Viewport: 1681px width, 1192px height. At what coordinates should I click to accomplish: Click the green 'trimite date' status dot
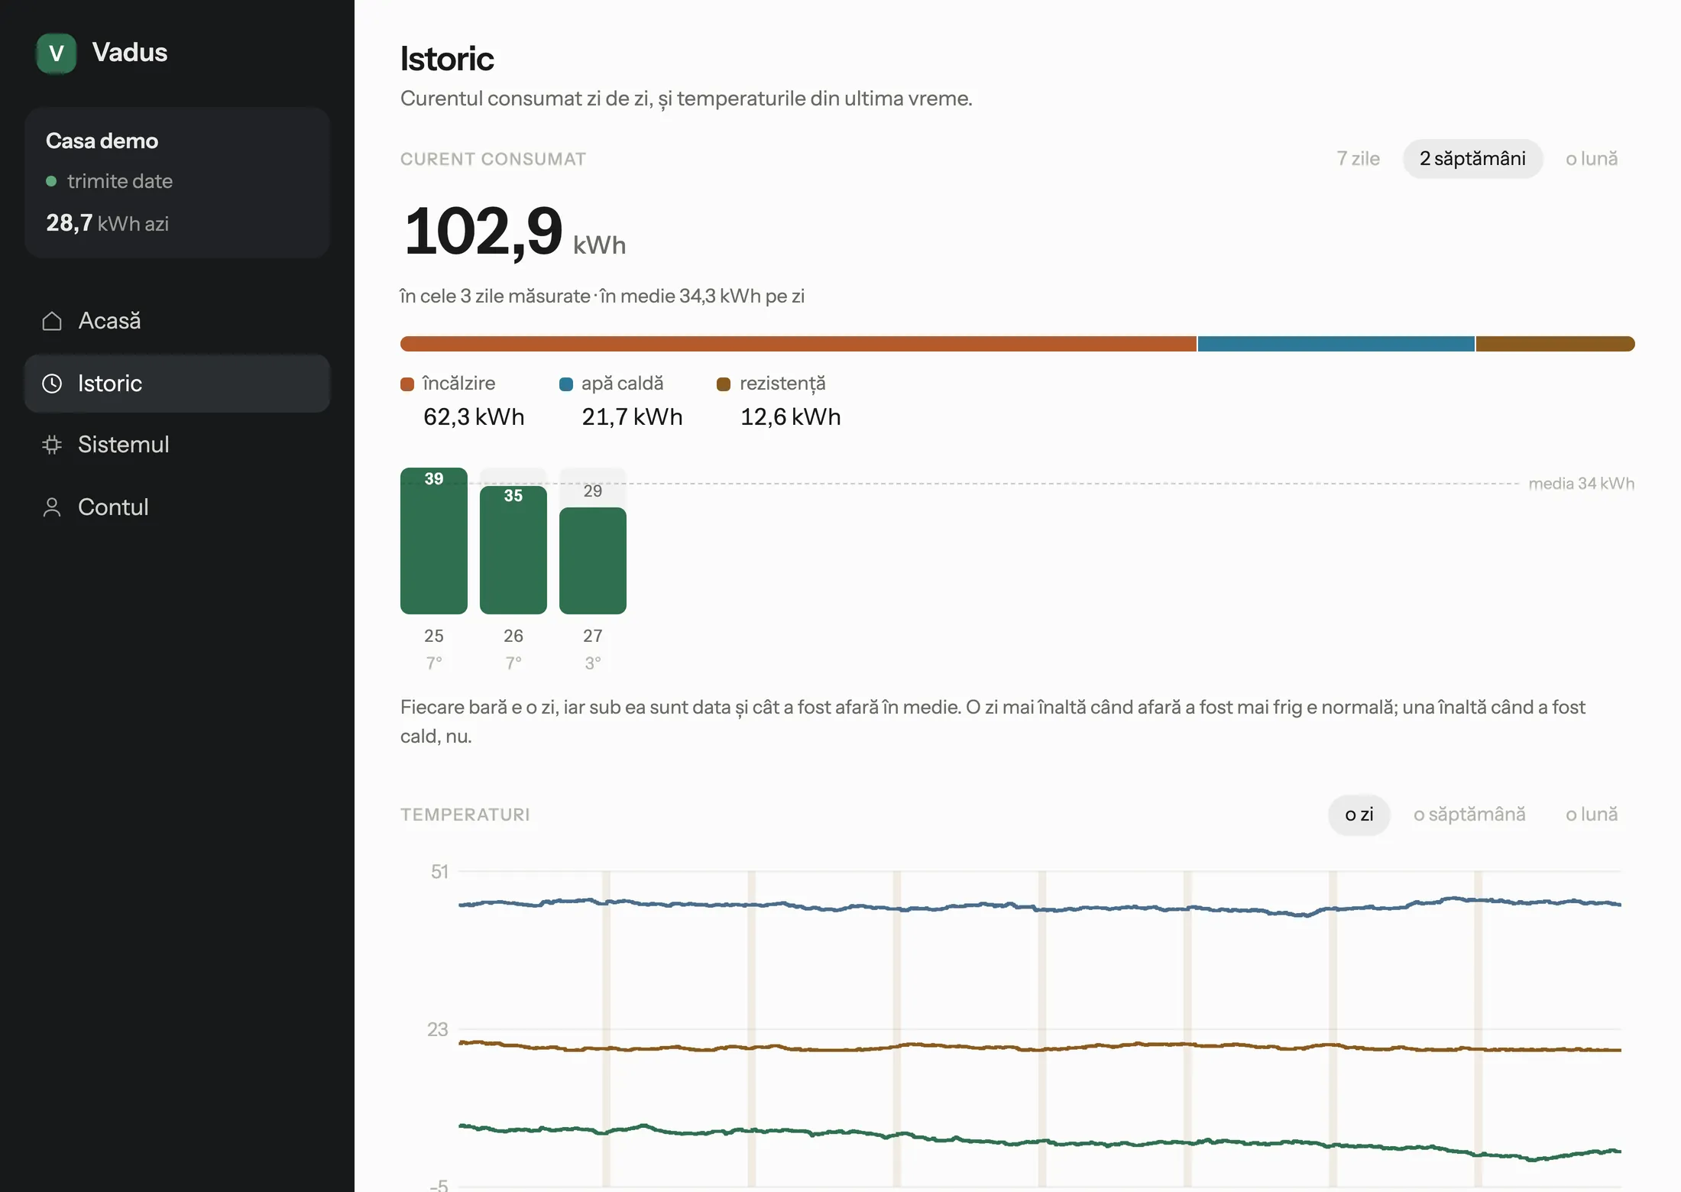click(x=51, y=181)
